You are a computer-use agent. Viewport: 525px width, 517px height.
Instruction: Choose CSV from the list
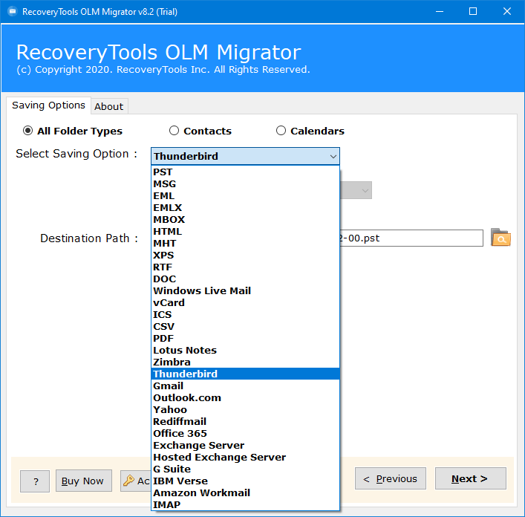[245, 327]
